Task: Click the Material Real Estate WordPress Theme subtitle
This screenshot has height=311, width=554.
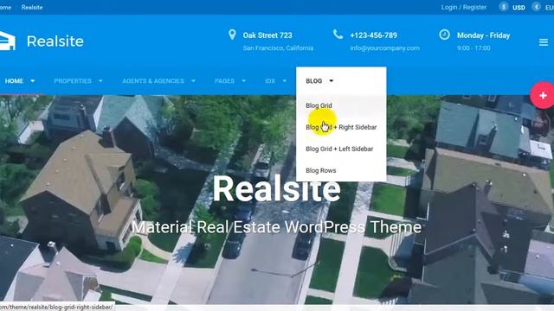Action: point(277,227)
